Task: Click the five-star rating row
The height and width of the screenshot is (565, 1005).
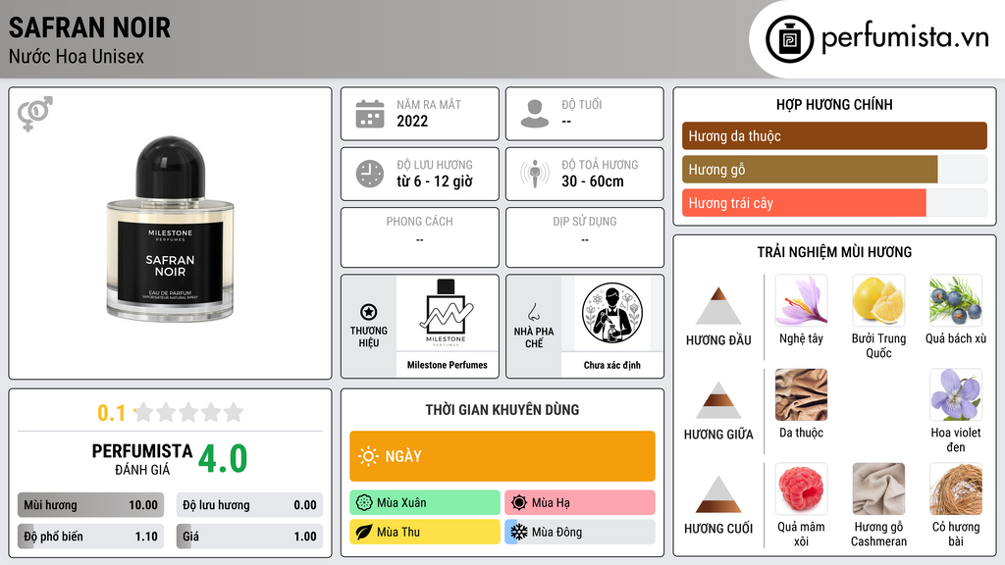Action: (189, 413)
